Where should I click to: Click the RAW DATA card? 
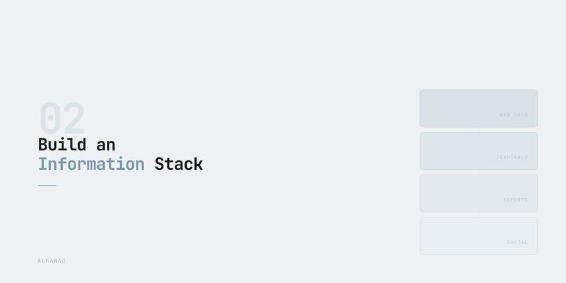coord(478,108)
